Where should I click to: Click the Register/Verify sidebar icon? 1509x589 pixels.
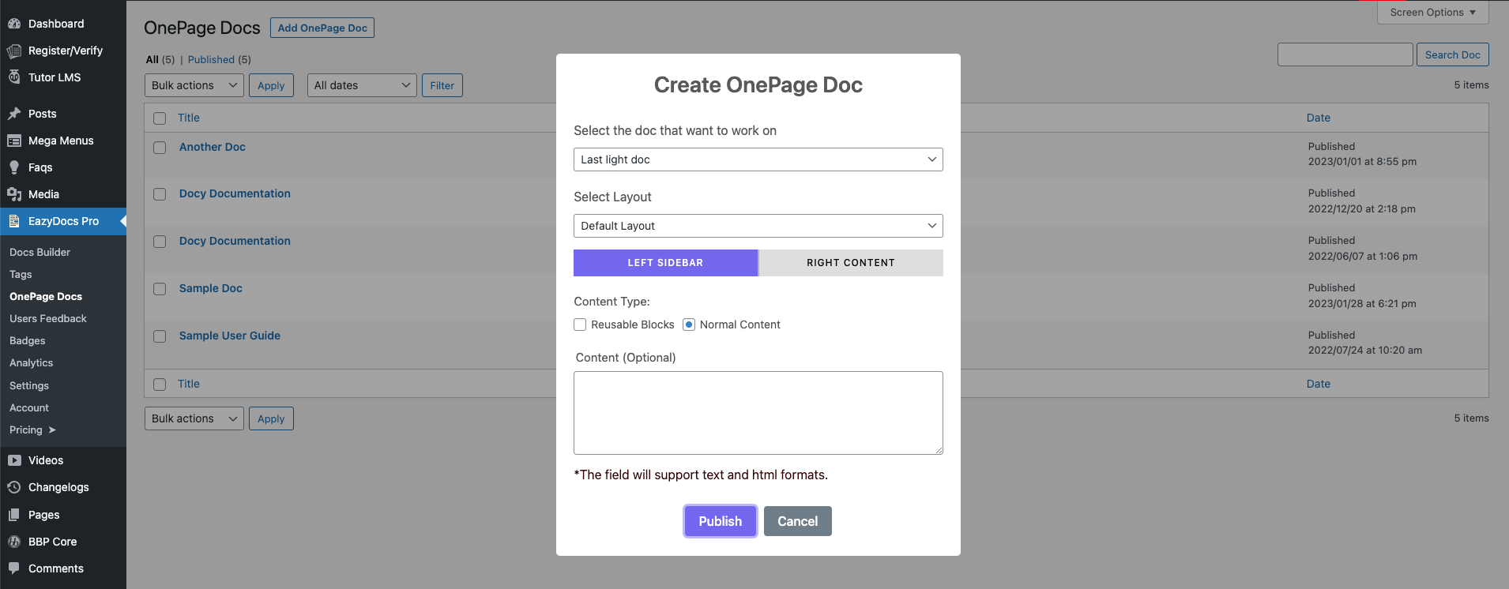tap(14, 51)
